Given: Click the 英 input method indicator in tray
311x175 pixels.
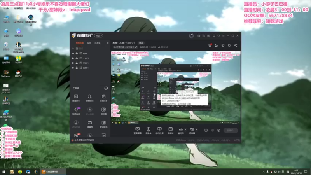Looking at the screenshot, I should (283, 171).
